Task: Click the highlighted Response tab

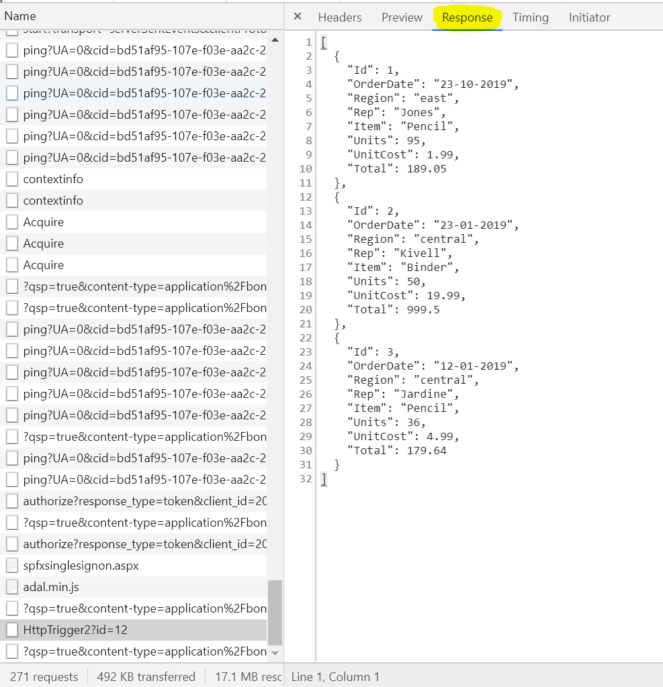Action: point(468,18)
